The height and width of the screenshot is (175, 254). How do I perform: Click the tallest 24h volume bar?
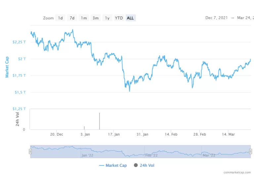point(99,121)
